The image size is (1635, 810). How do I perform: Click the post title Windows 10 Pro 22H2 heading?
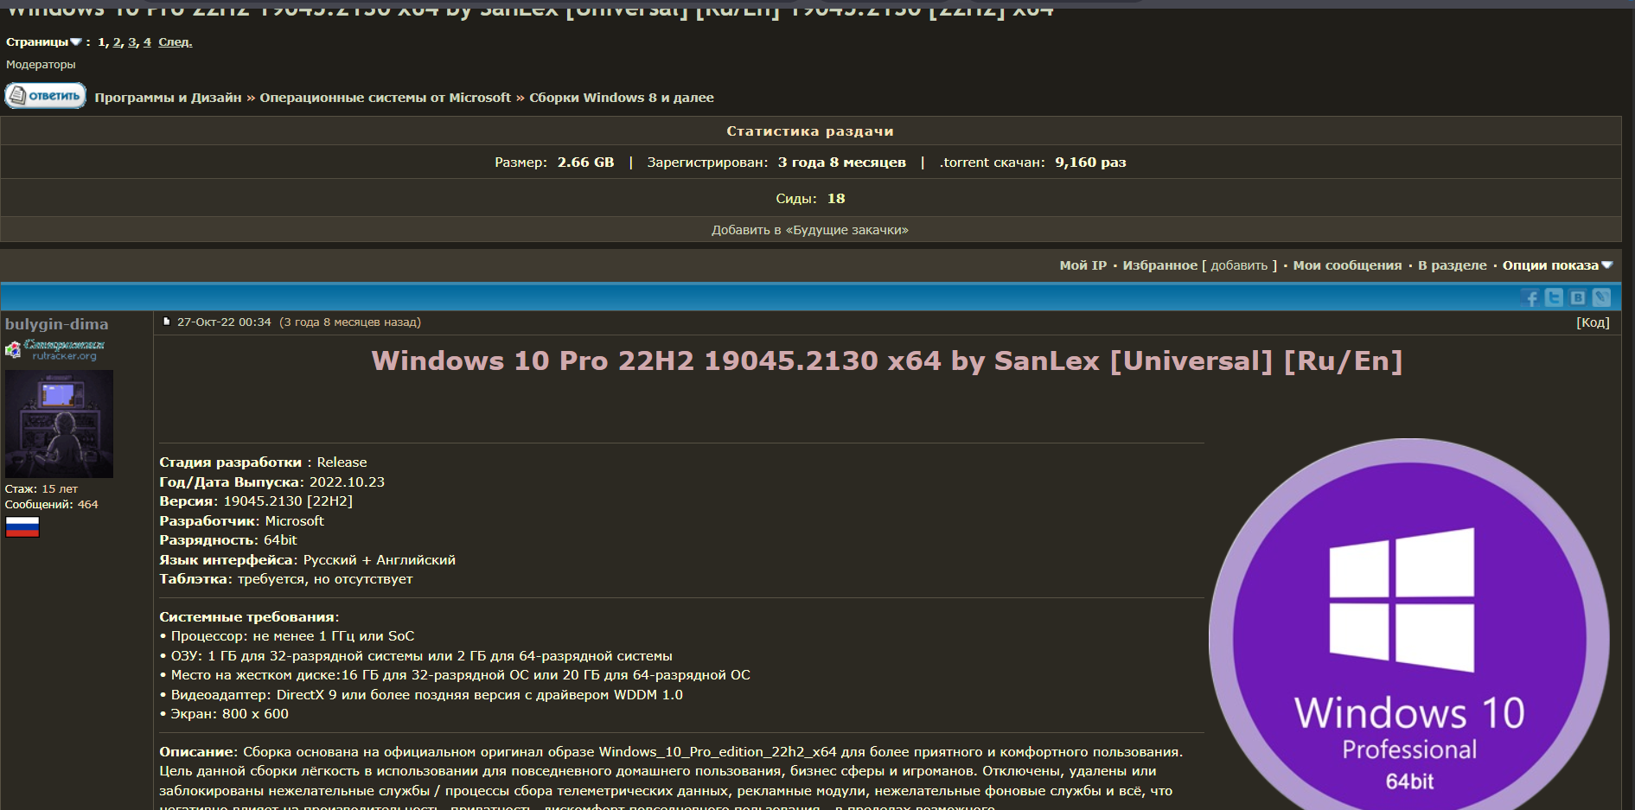[887, 360]
